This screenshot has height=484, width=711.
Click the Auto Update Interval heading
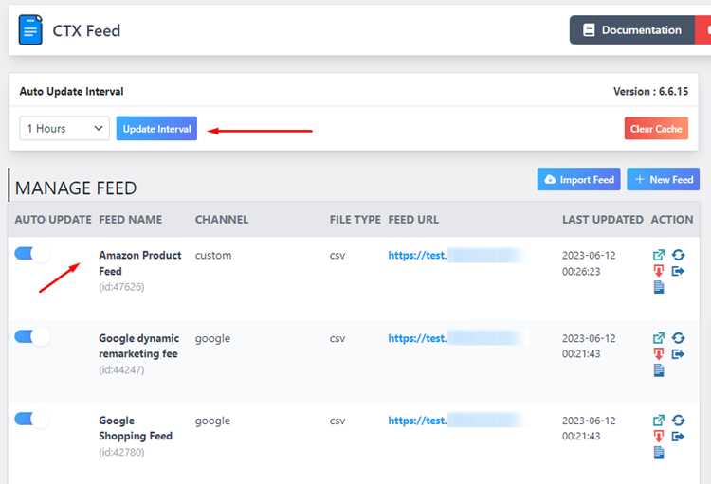pos(71,91)
